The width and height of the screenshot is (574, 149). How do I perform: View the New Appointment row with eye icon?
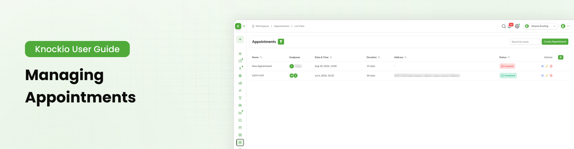click(542, 66)
